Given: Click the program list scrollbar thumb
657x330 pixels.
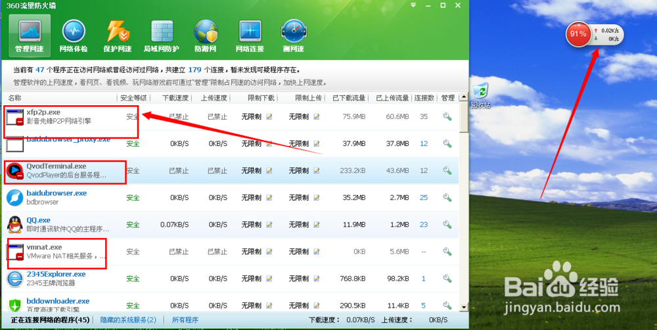Looking at the screenshot, I should click(463, 117).
